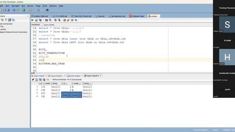Screen dimensions: 235x132
Task: Open the Navigate menu
Action: [15, 6]
